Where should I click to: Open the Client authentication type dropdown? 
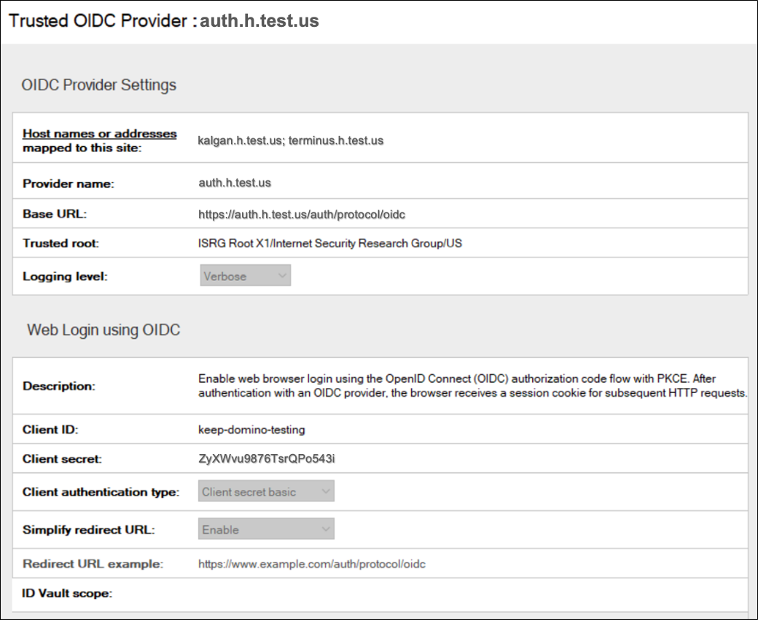(x=266, y=491)
